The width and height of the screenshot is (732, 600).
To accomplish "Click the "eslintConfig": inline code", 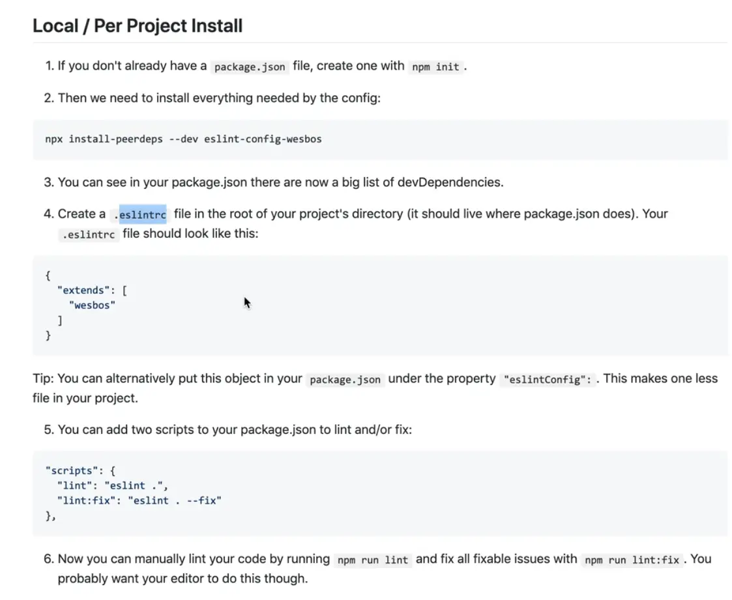I will coord(548,379).
